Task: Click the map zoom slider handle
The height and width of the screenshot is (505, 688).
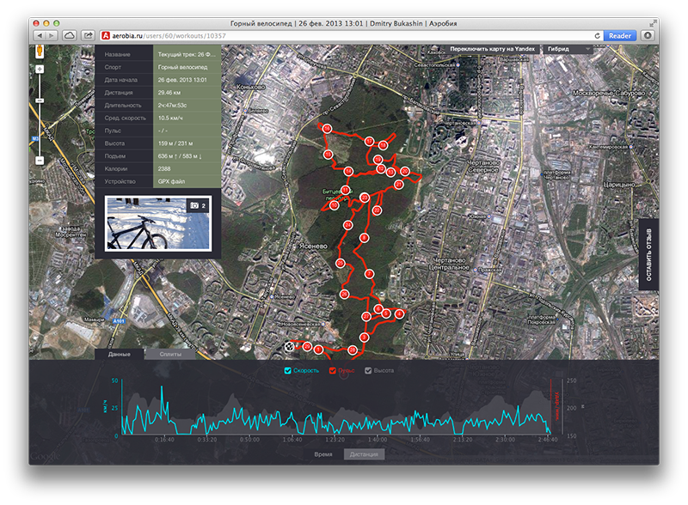Action: pyautogui.click(x=40, y=100)
